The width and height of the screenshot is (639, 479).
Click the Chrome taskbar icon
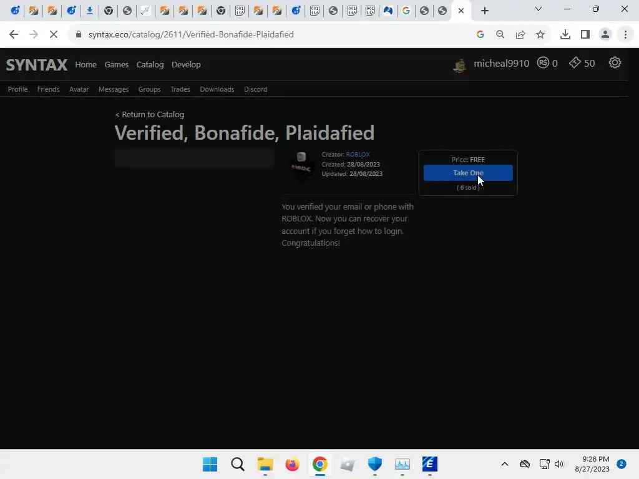(x=320, y=464)
